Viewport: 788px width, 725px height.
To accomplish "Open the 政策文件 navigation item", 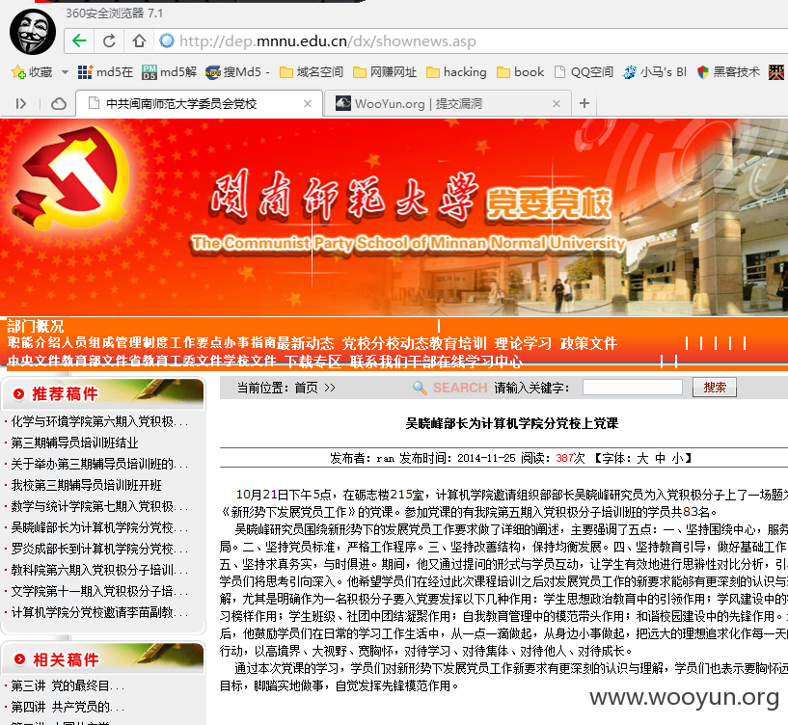I will 588,343.
